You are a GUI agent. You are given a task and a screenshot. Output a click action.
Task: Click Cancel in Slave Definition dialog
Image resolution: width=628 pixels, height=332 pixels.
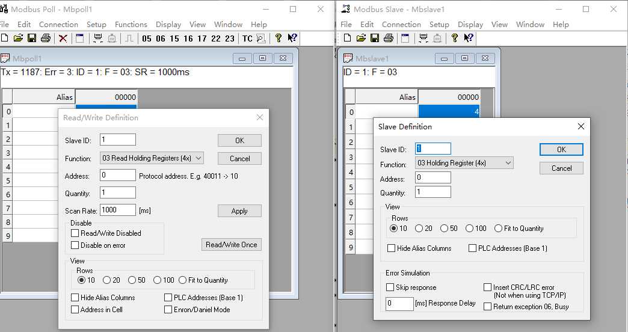(561, 168)
